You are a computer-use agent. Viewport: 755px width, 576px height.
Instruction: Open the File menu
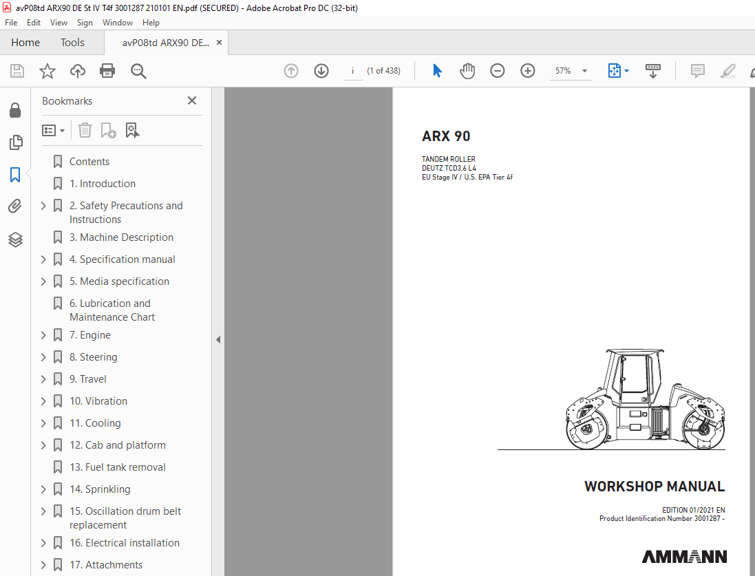(11, 23)
